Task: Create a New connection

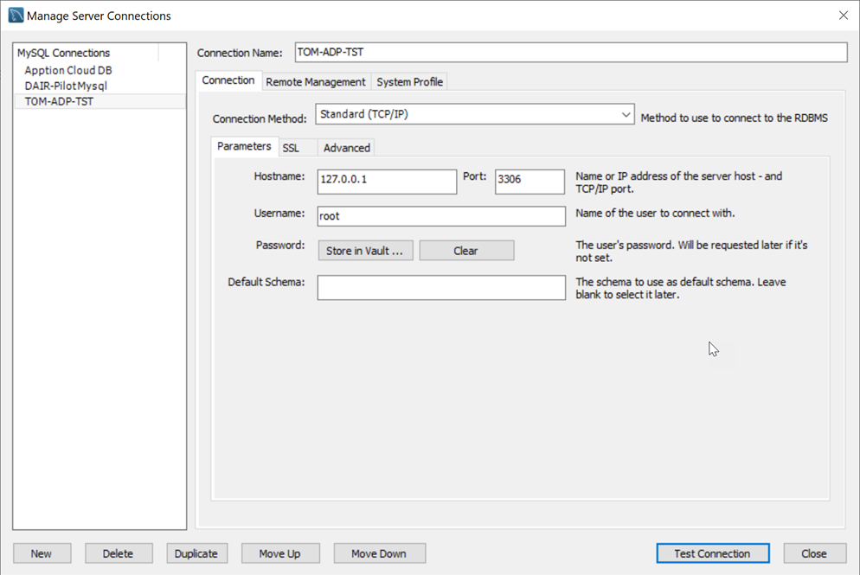Action: (42, 553)
